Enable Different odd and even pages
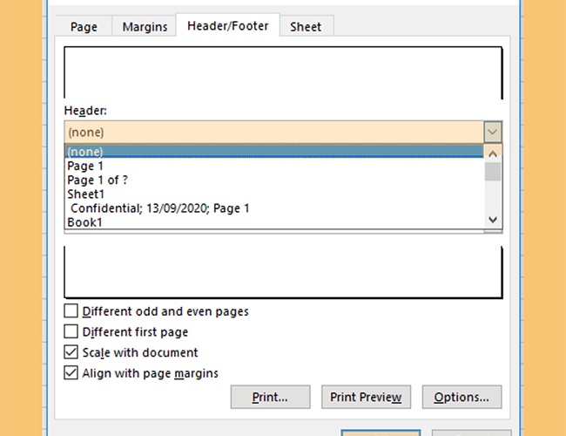The image size is (566, 436). (x=71, y=311)
